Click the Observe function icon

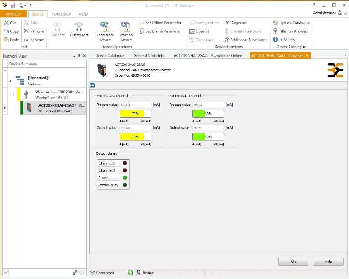tap(192, 31)
